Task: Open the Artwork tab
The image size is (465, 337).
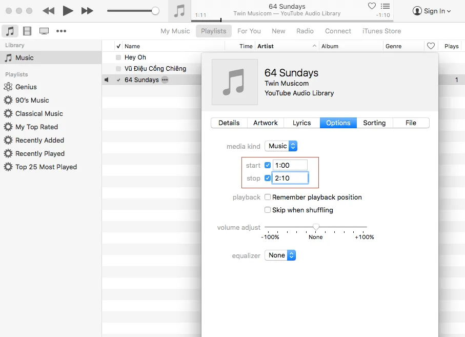Action: 266,123
